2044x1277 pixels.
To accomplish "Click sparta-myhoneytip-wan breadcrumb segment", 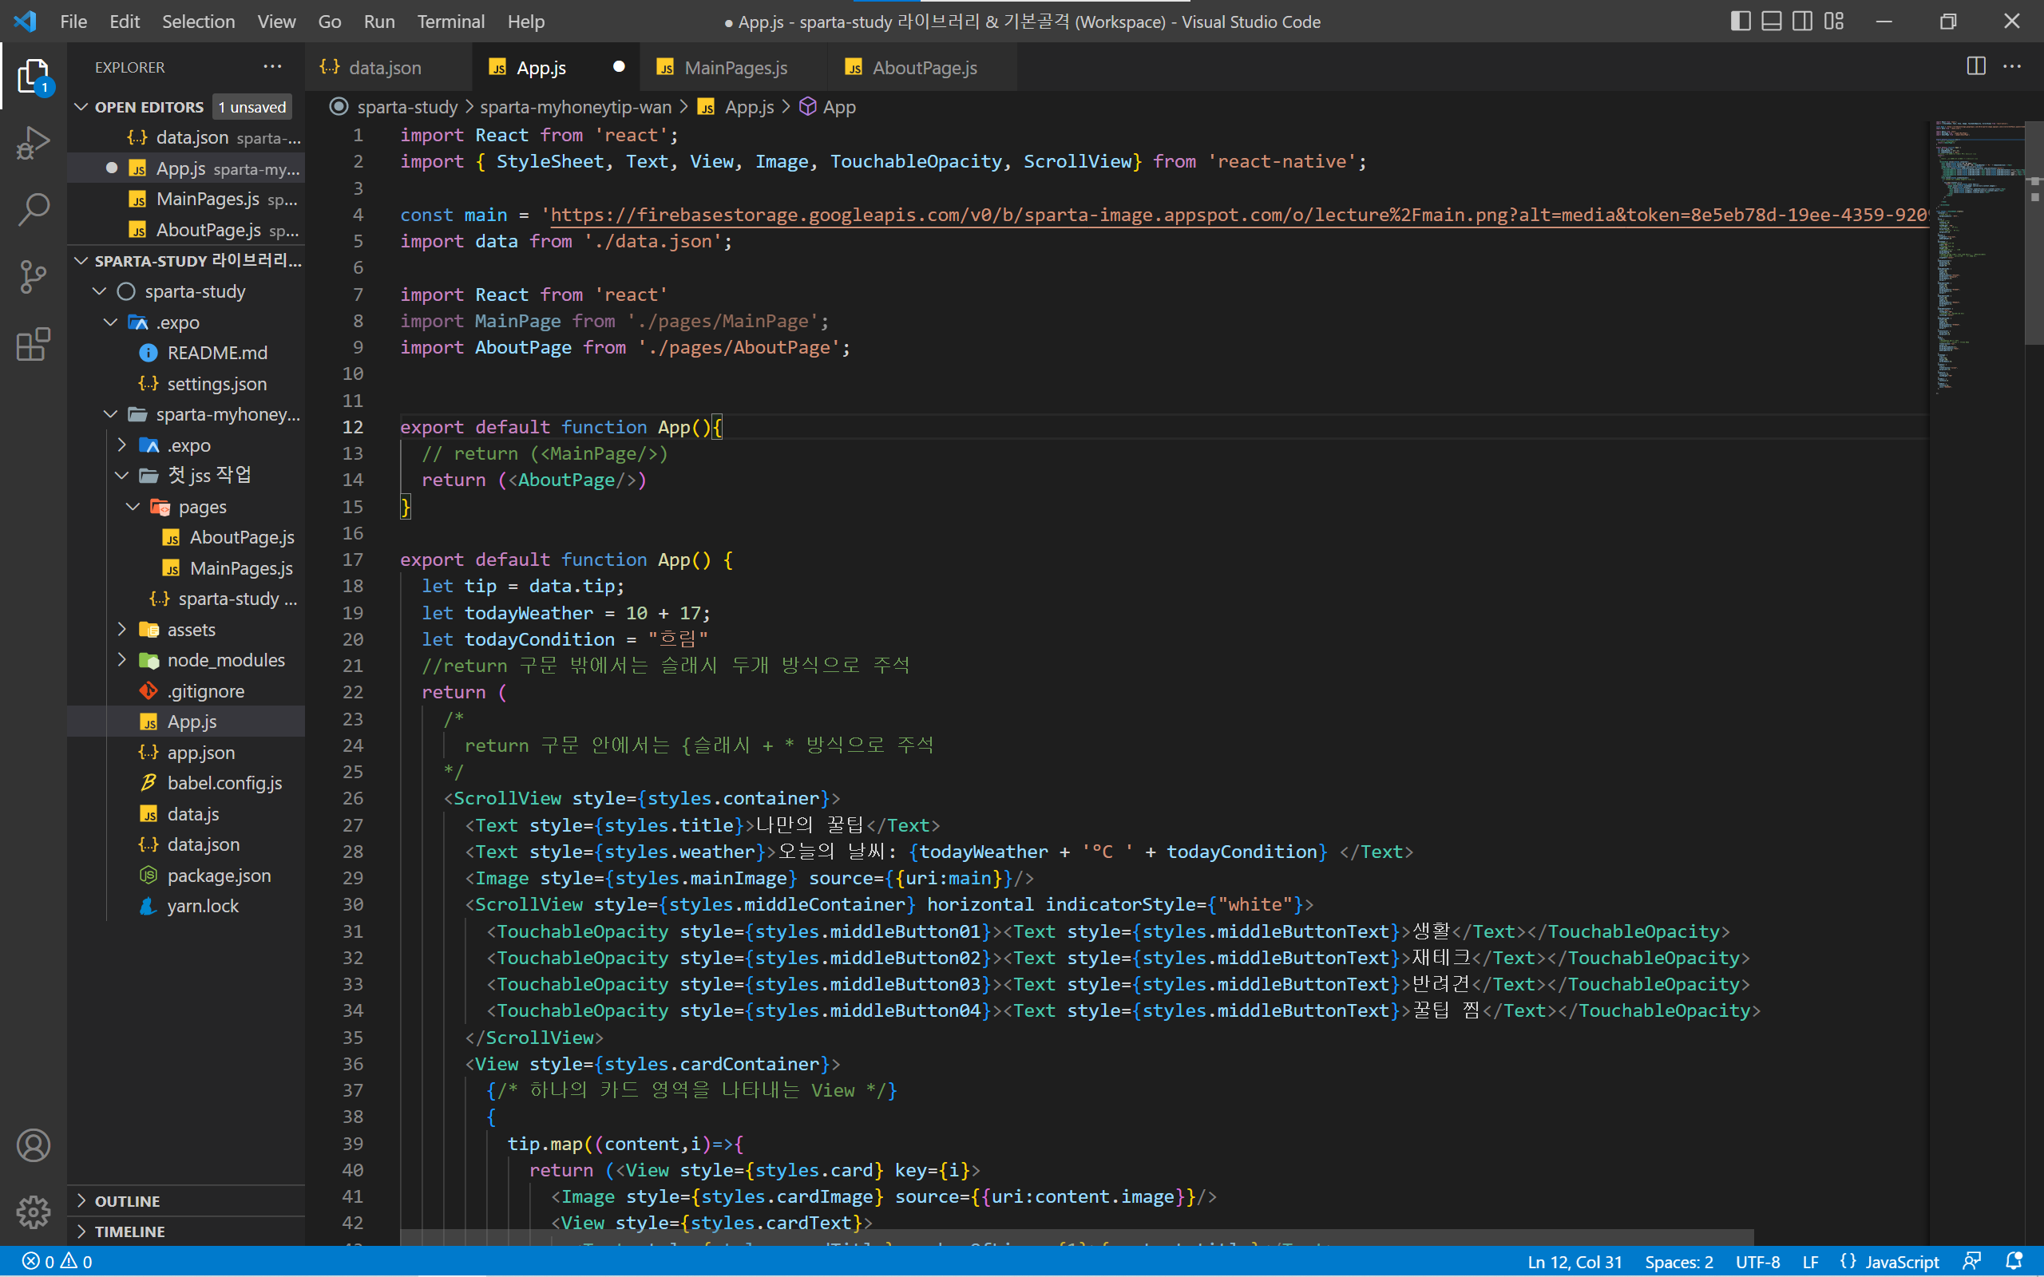I will 575,107.
